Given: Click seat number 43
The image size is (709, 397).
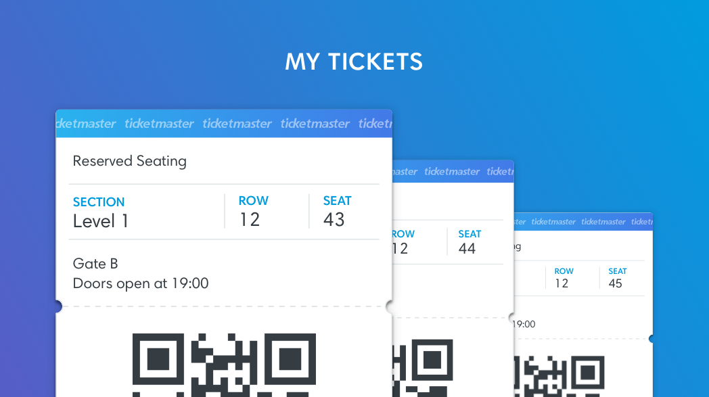Looking at the screenshot, I should [334, 220].
